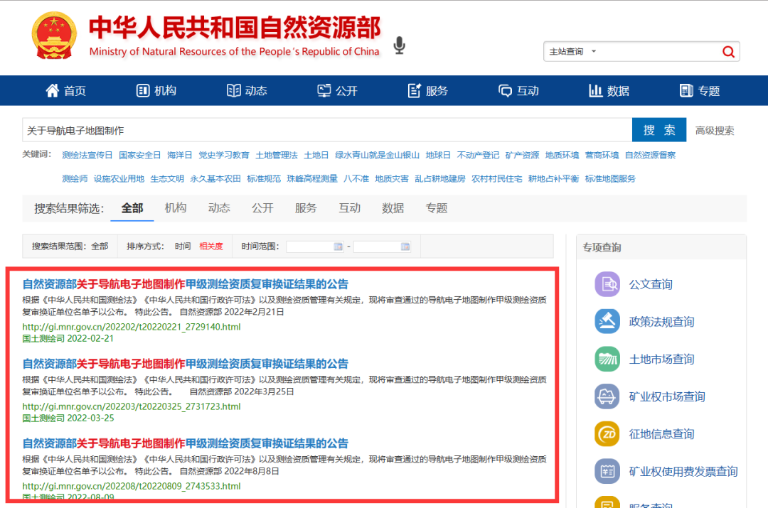Open the 高级搜索 advanced search link
This screenshot has height=508, width=768.
tap(715, 131)
